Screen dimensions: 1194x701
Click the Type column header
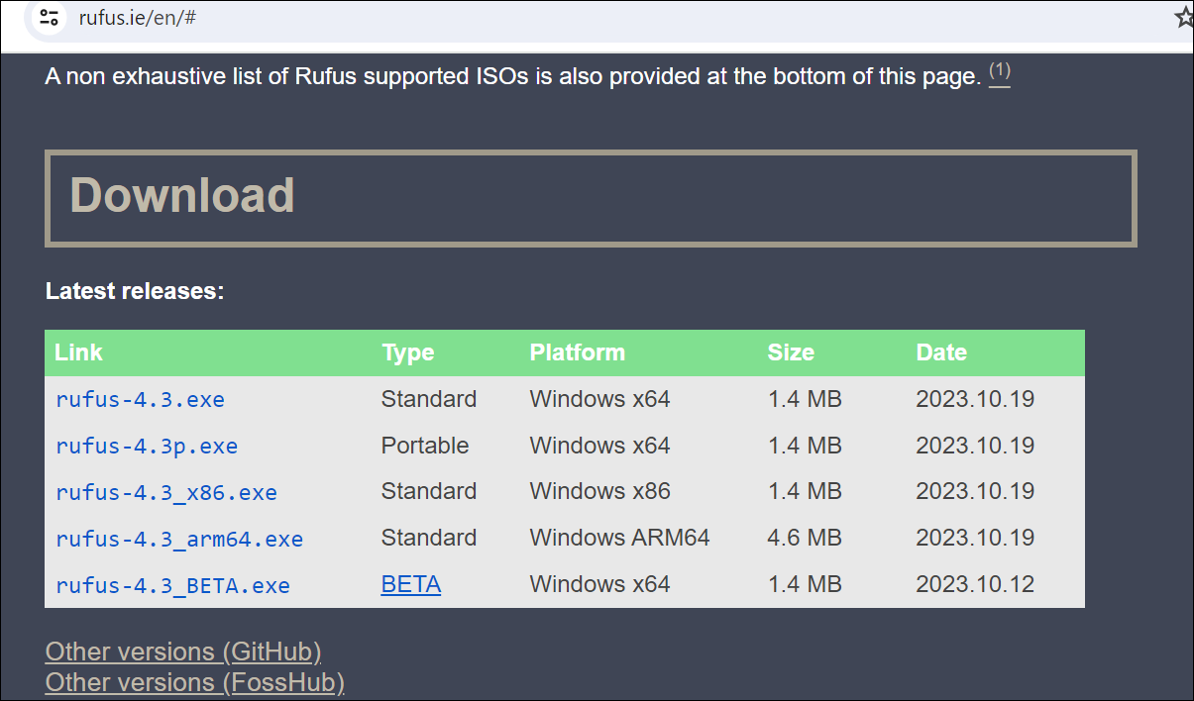coord(408,352)
